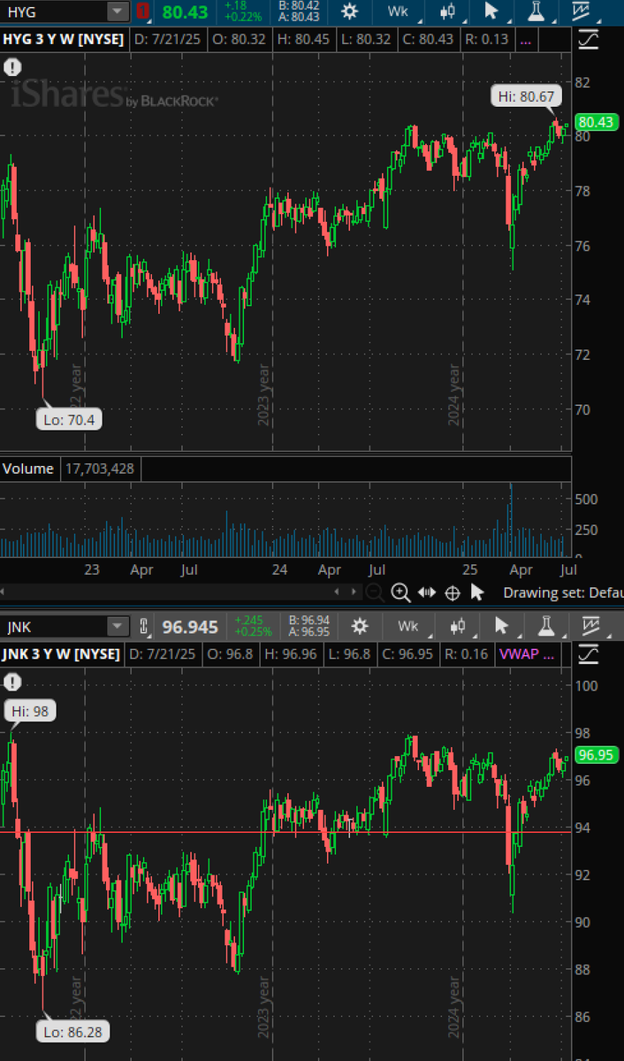Click the horizontal pan arrows icon
The width and height of the screenshot is (624, 1061).
tap(426, 592)
